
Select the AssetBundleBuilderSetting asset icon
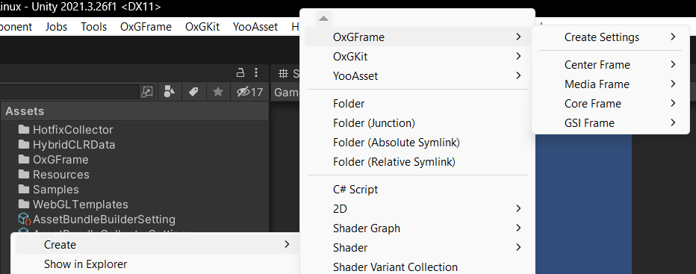point(24,219)
